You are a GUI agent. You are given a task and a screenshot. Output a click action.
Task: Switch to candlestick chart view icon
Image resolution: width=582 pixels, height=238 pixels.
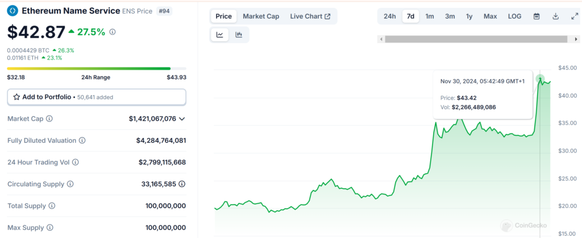(239, 35)
